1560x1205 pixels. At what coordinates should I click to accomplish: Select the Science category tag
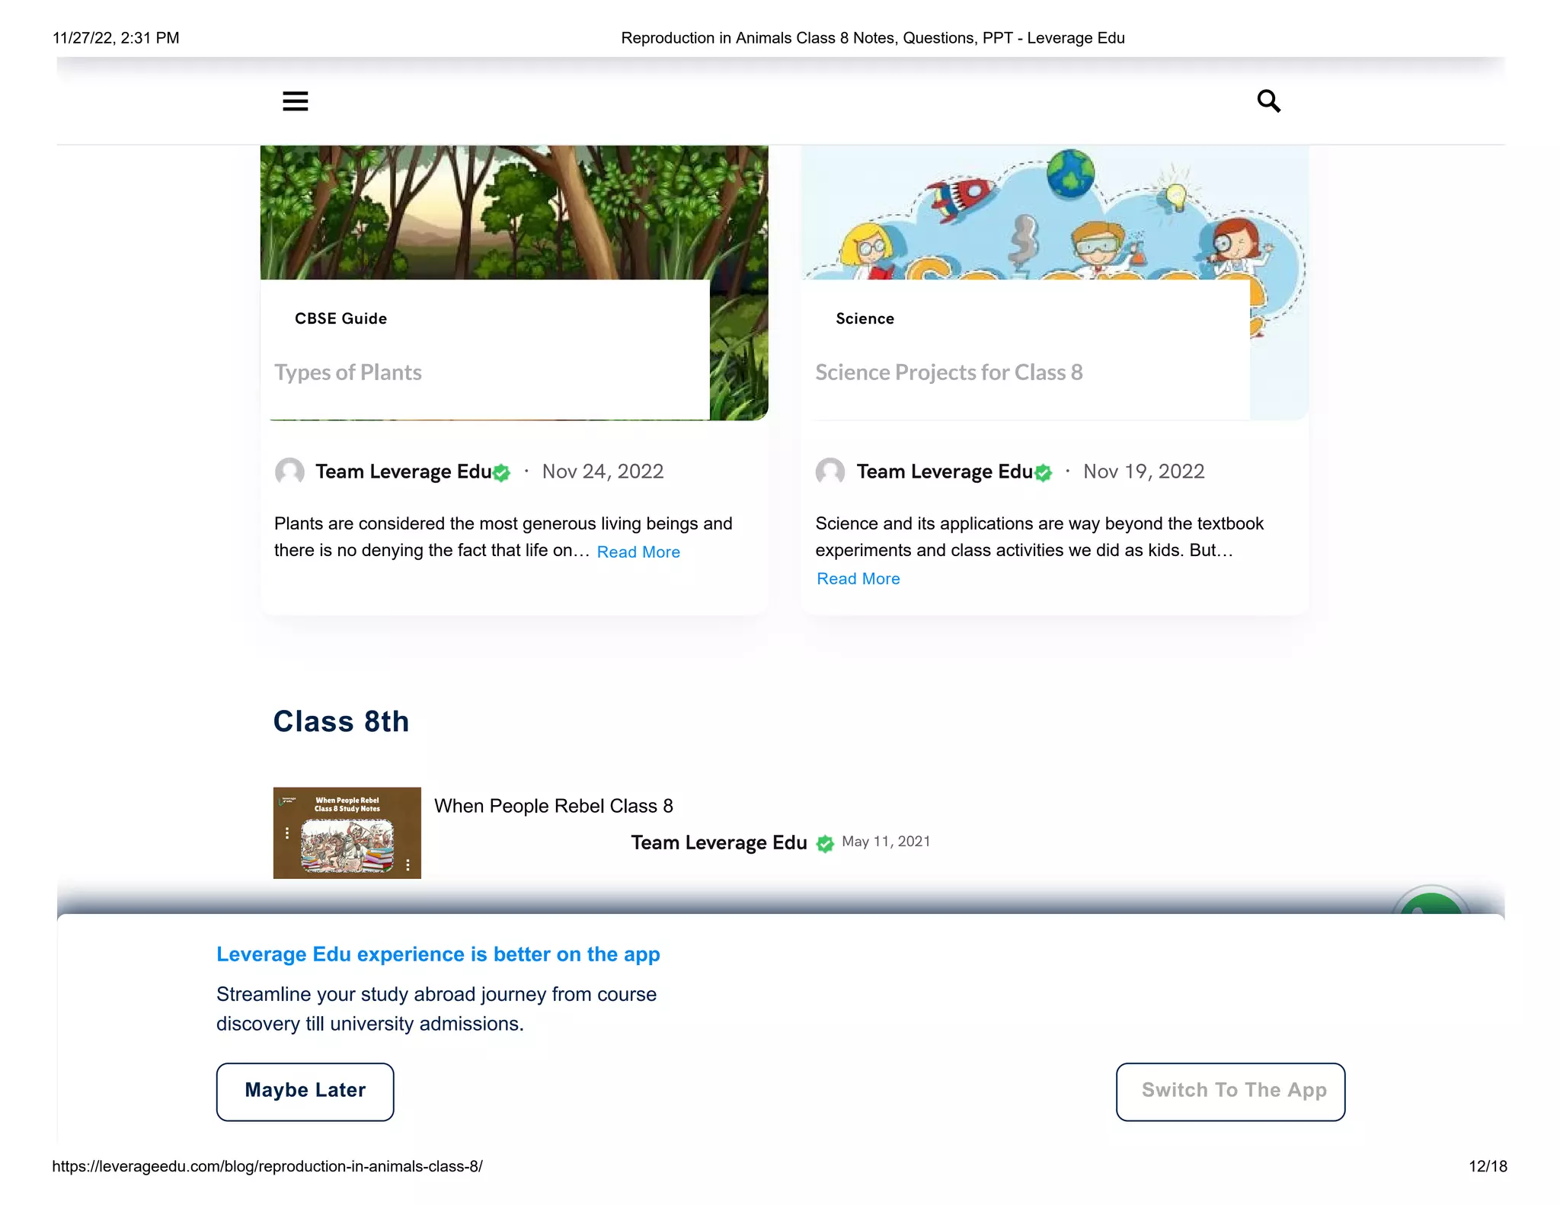click(x=865, y=318)
